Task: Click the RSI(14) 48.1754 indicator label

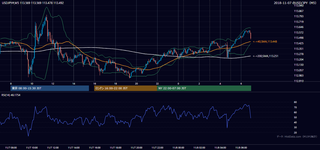Action: 11,95
